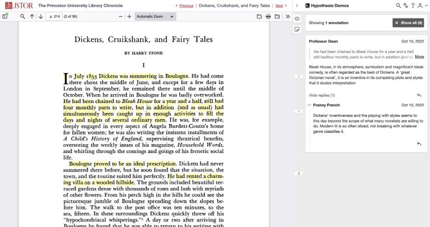The width and height of the screenshot is (430, 227).
Task: Click Professor Dean's Oct 10, 2022 timestamp
Action: (x=413, y=41)
